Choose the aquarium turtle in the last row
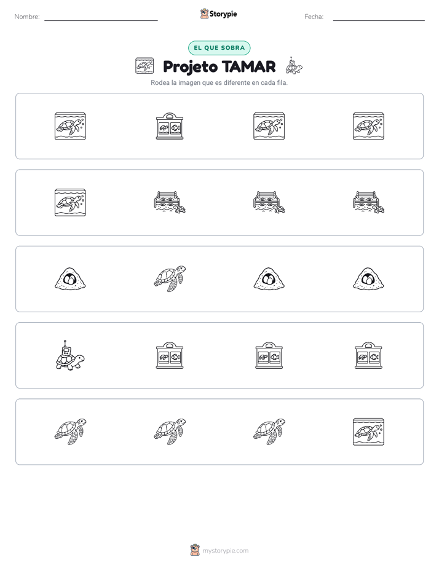 pos(368,432)
